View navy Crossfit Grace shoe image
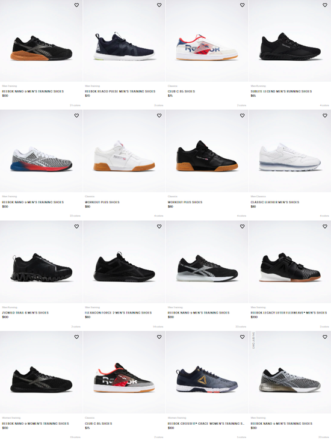Image resolution: width=331 pixels, height=441 pixels. (207, 372)
